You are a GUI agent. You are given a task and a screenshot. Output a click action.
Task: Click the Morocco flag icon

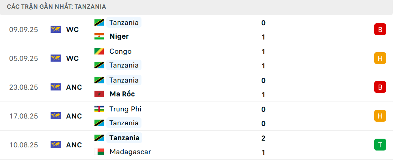coord(99,94)
